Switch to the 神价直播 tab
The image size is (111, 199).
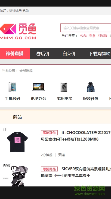coord(15,54)
